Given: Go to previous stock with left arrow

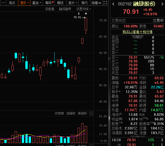Looking at the screenshot, I should [x=113, y=4].
